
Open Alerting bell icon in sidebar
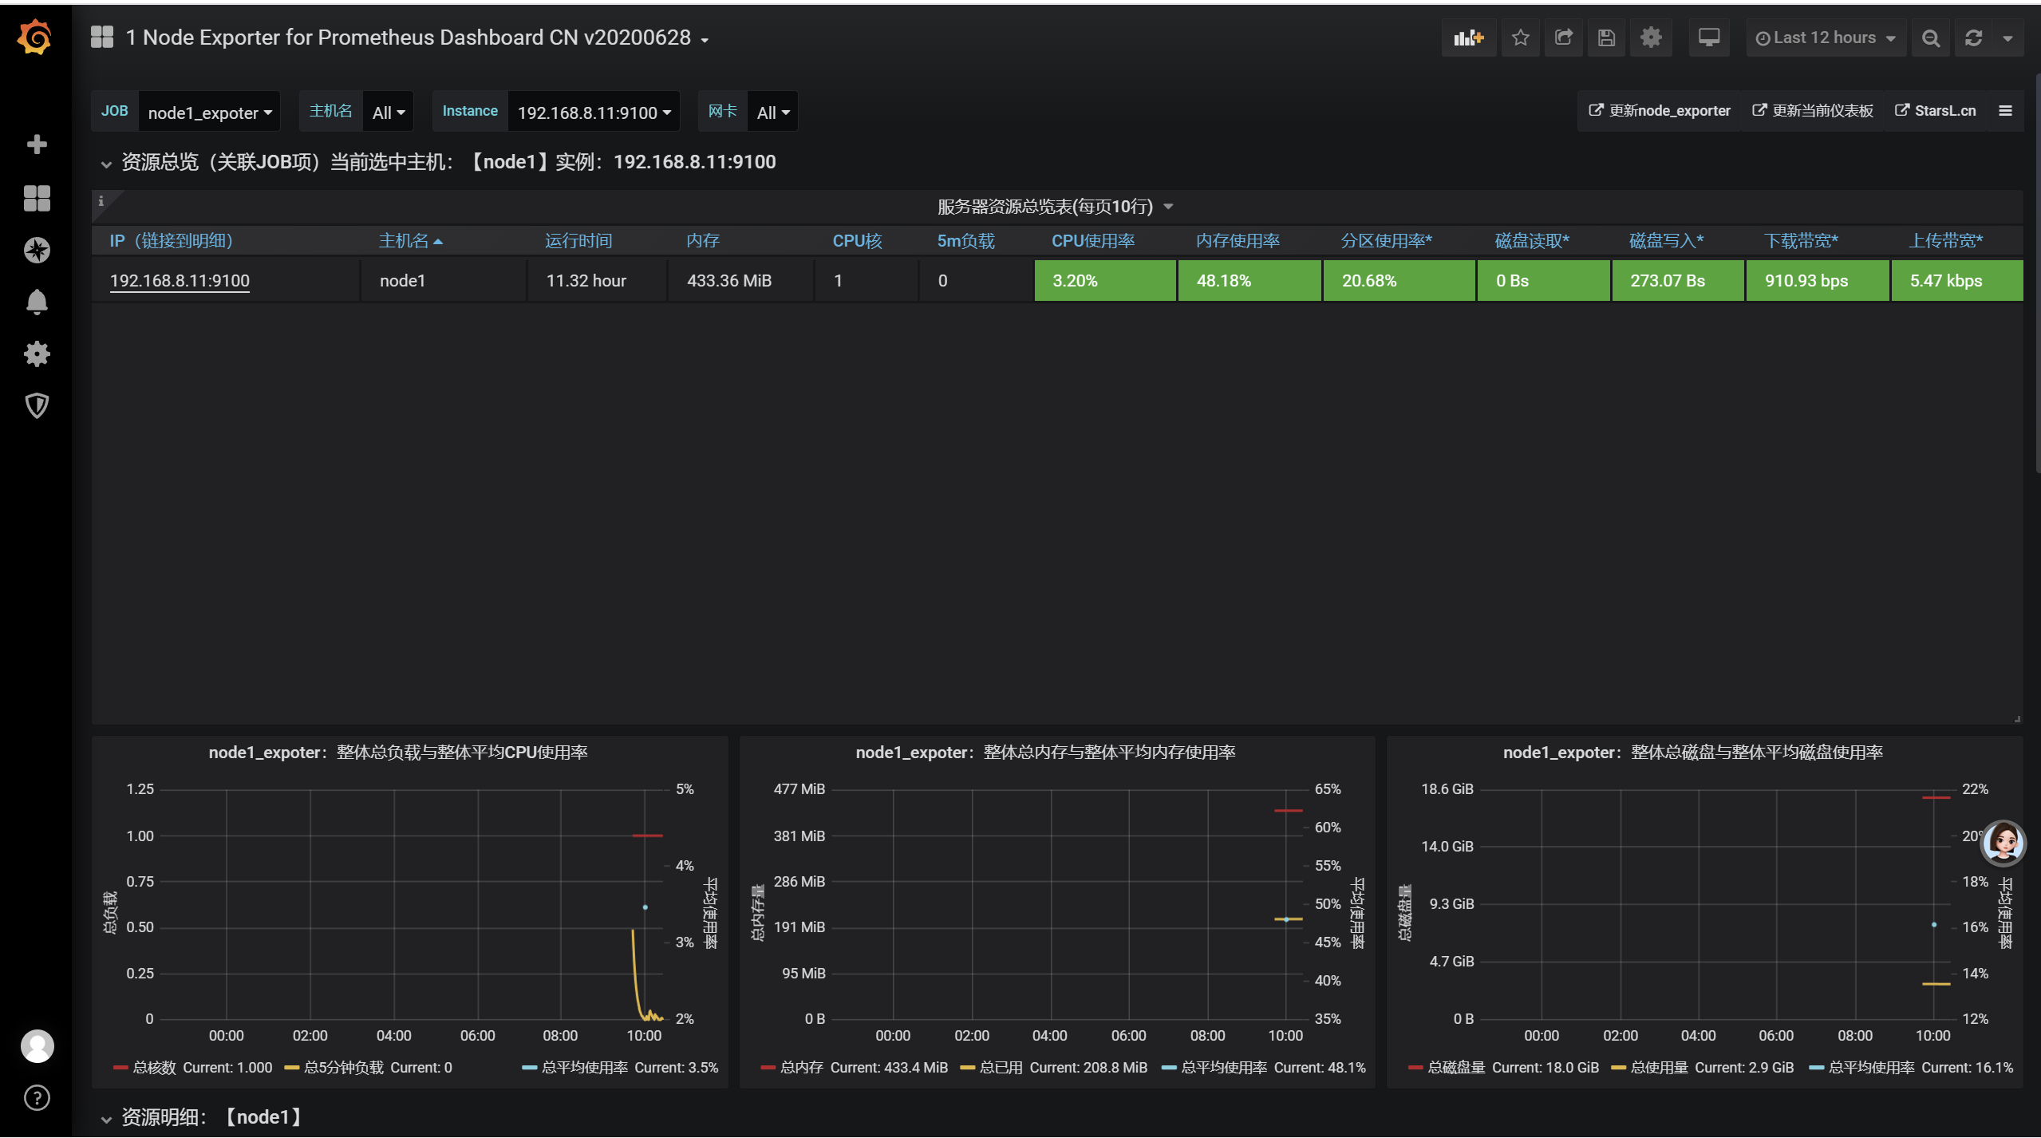pos(37,302)
